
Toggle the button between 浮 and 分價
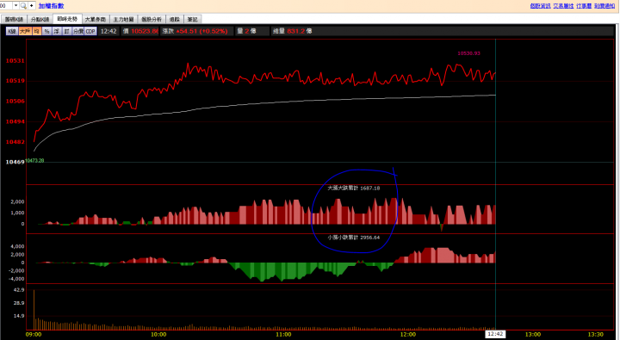pyautogui.click(x=66, y=31)
